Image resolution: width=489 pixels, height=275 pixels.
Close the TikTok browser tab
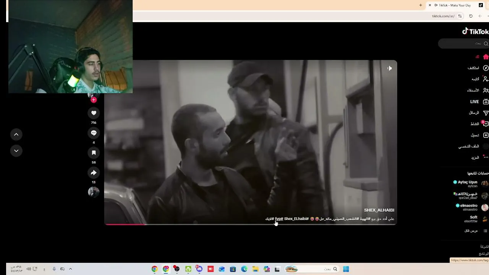click(430, 5)
